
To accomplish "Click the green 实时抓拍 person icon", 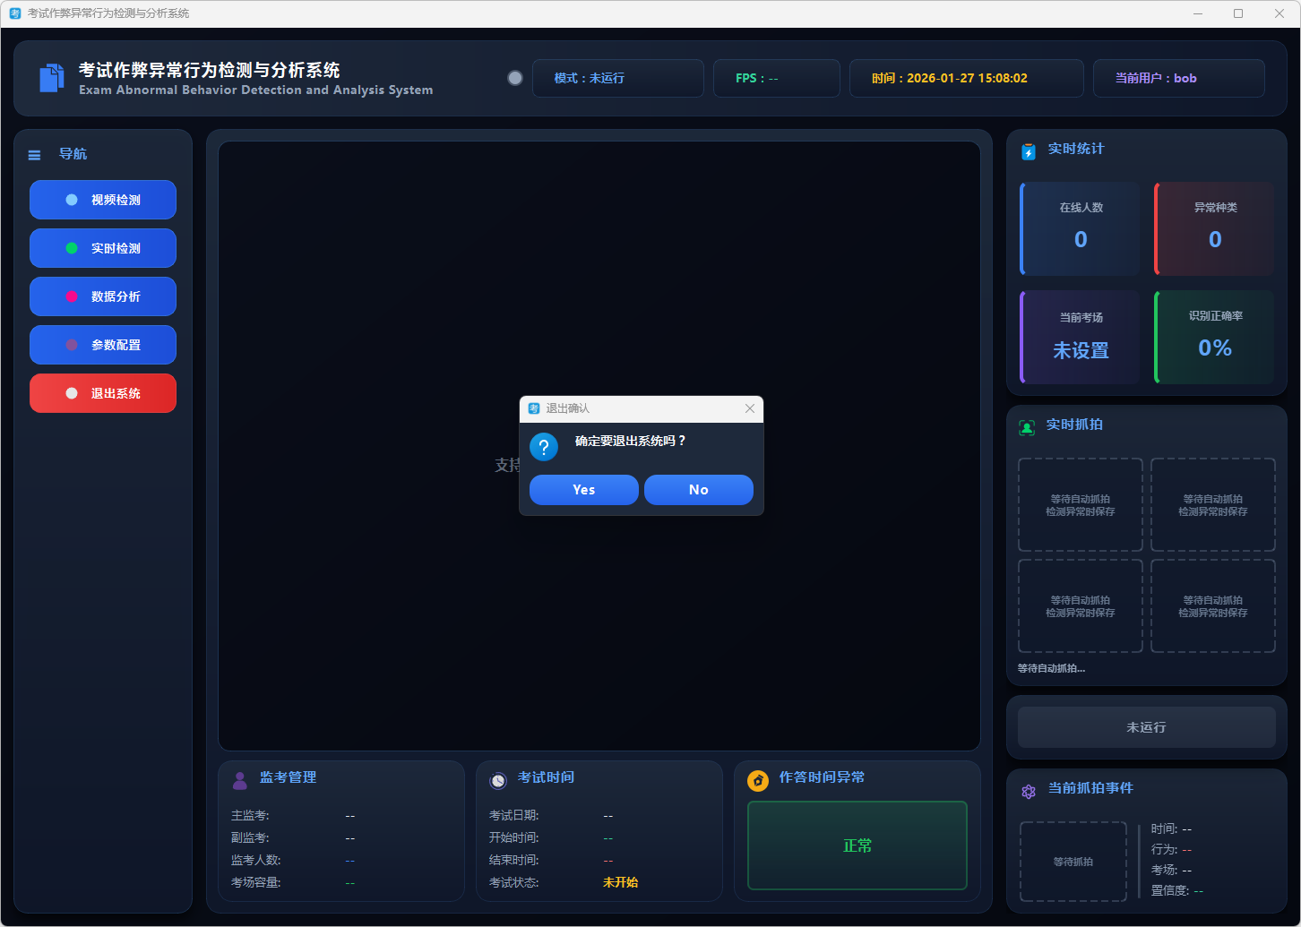I will tap(1027, 427).
